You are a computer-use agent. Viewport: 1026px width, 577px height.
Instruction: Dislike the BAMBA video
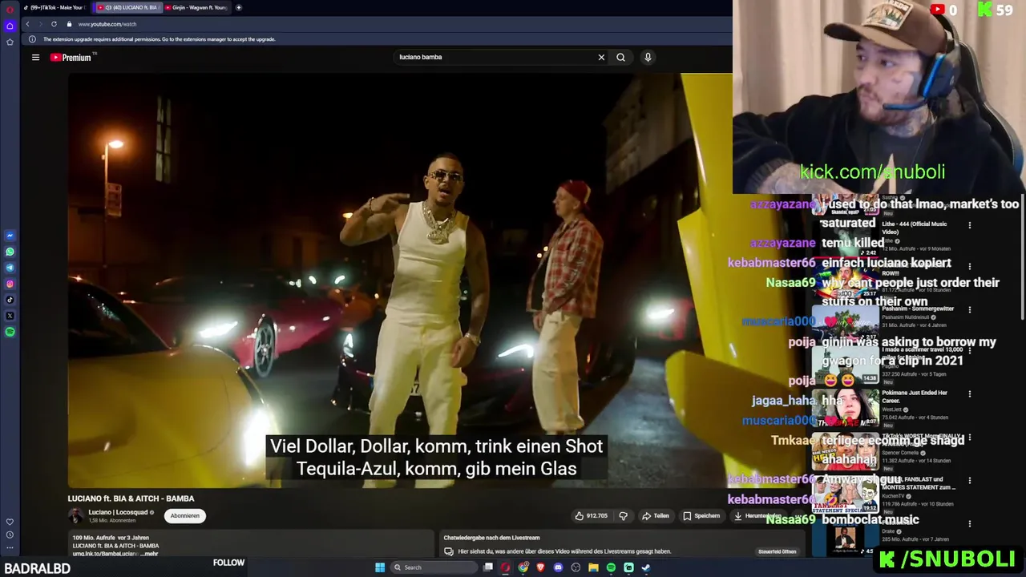pyautogui.click(x=623, y=516)
